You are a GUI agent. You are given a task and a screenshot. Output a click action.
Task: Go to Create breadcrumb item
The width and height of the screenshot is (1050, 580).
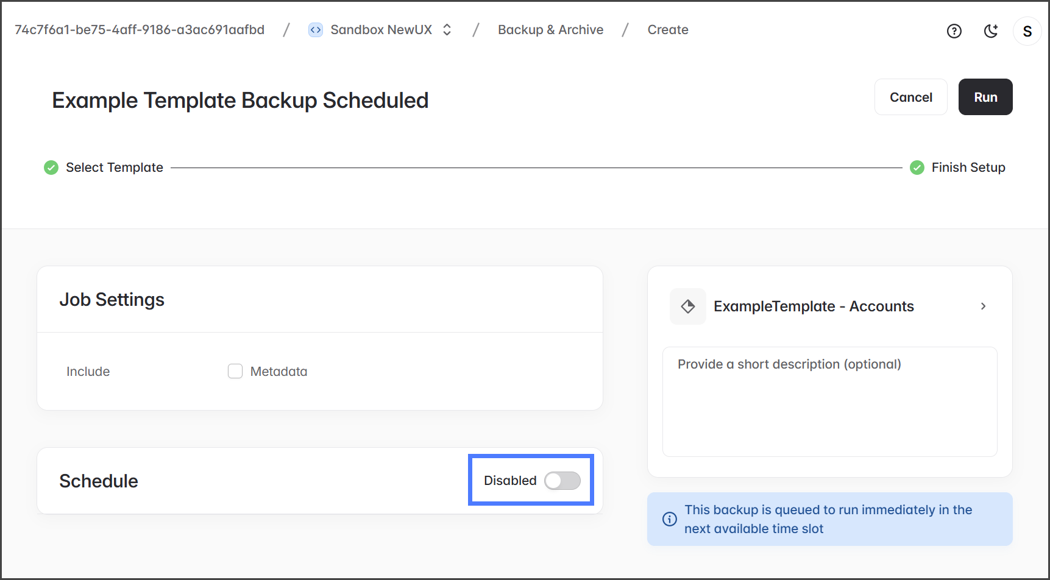point(667,30)
